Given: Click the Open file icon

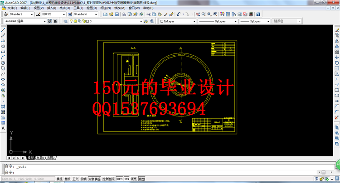Looking at the screenshot, I should [111, 14].
